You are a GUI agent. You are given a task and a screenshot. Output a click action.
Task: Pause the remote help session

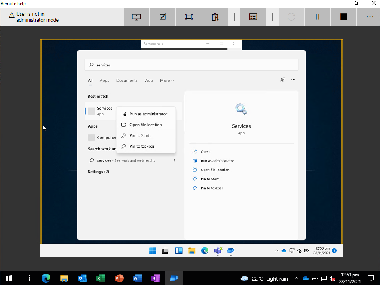pyautogui.click(x=318, y=17)
